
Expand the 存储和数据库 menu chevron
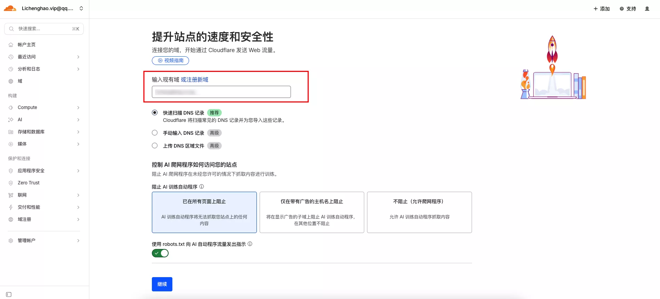click(78, 132)
